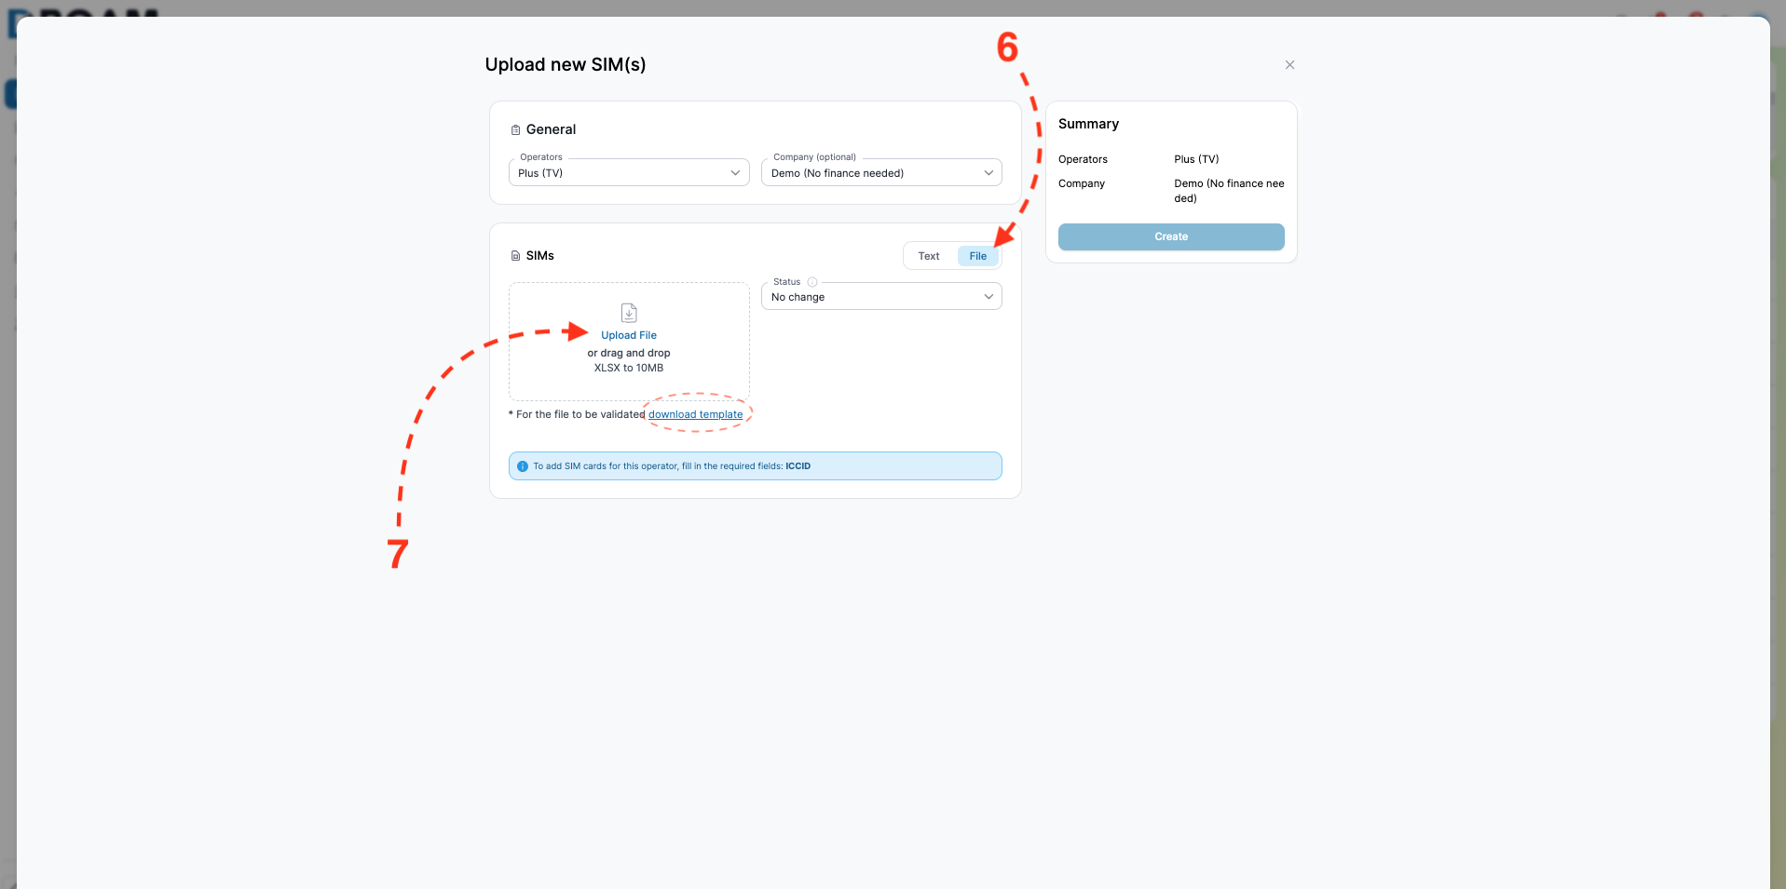Click the Status dropdown chevron arrow

[x=988, y=297]
